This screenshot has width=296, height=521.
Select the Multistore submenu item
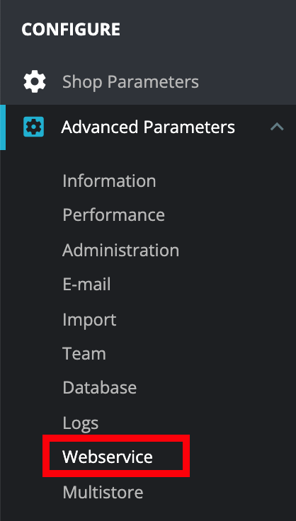[103, 493]
